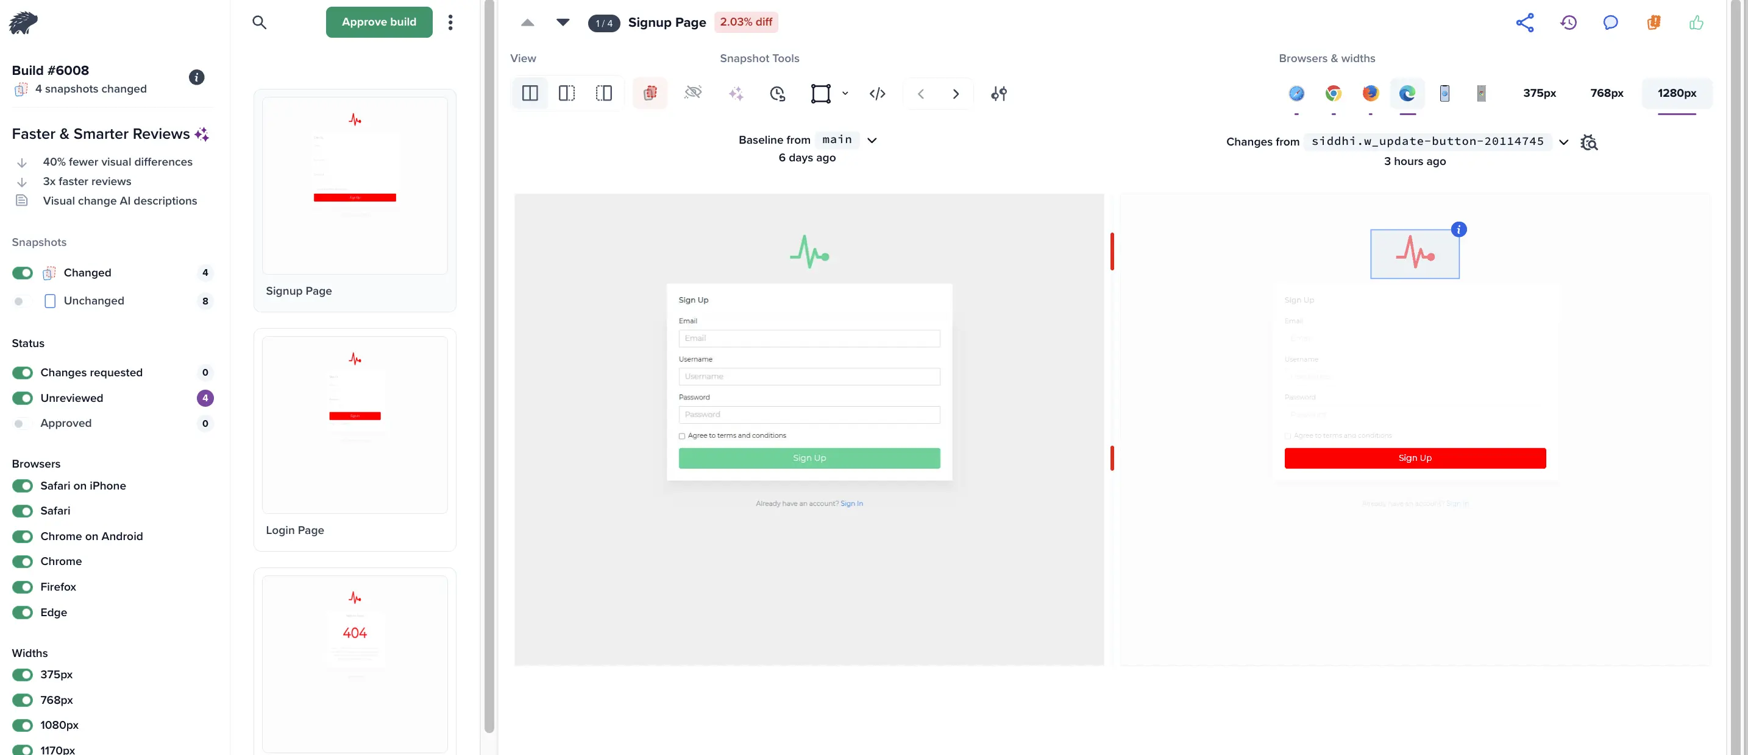Open the comments bubble icon

[1611, 23]
